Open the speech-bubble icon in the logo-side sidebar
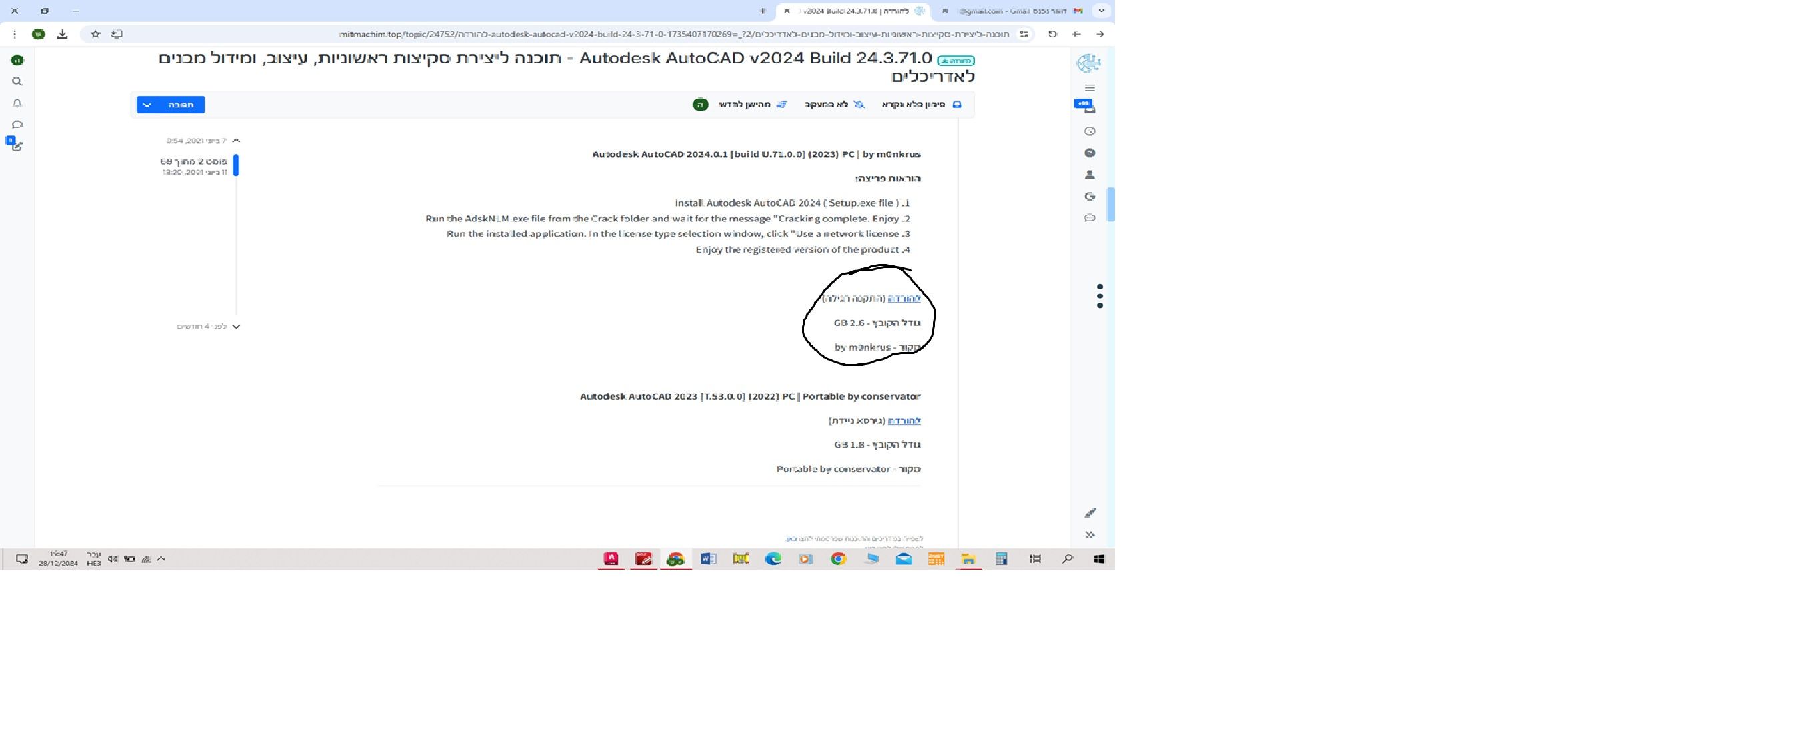Image resolution: width=1803 pixels, height=731 pixels. point(1089,219)
